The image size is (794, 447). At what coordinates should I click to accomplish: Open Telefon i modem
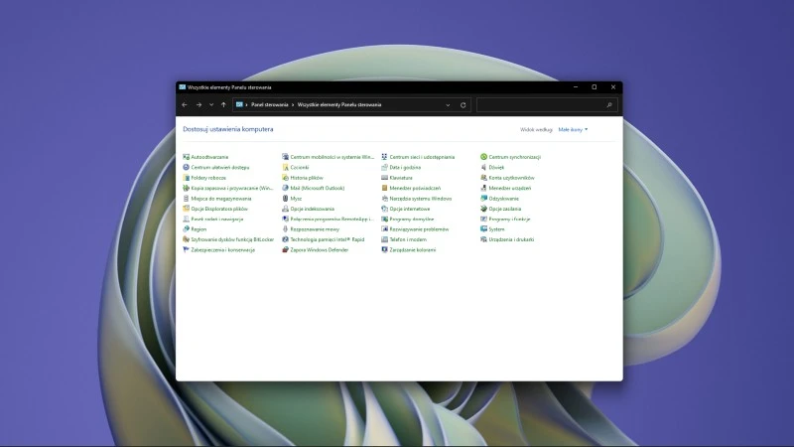click(x=404, y=239)
